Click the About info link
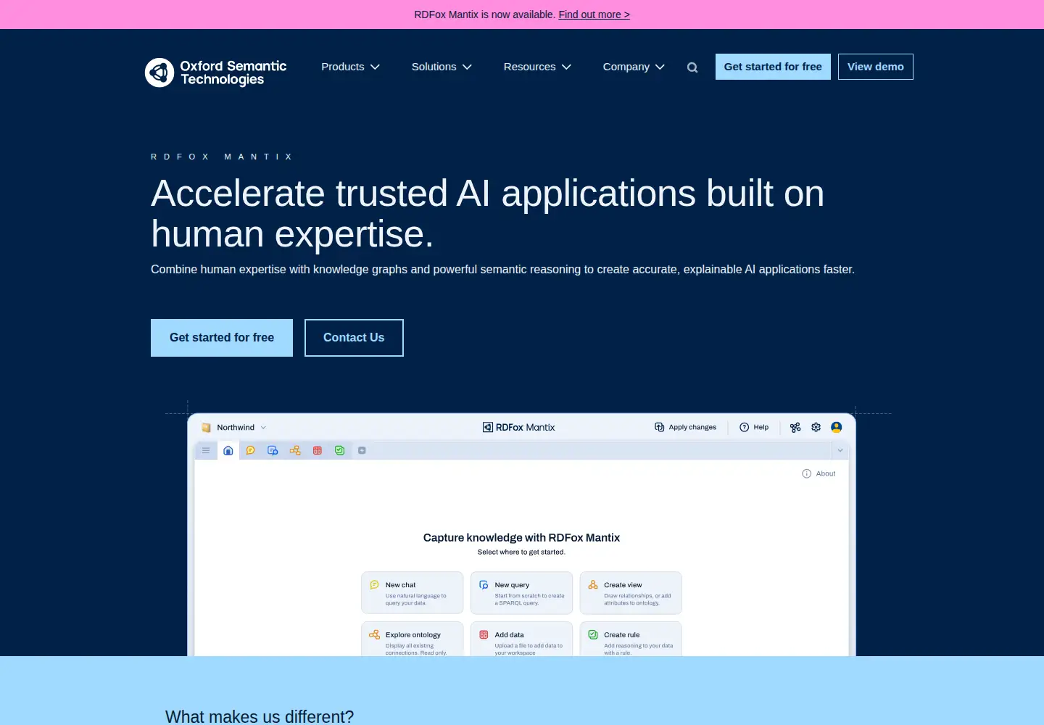The image size is (1044, 725). 819,473
